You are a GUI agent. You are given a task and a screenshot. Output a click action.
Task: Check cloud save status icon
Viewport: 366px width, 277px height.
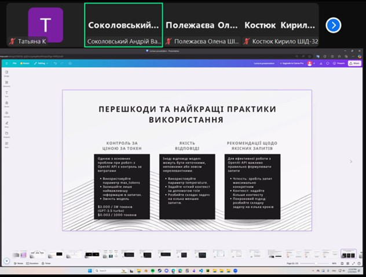70,63
